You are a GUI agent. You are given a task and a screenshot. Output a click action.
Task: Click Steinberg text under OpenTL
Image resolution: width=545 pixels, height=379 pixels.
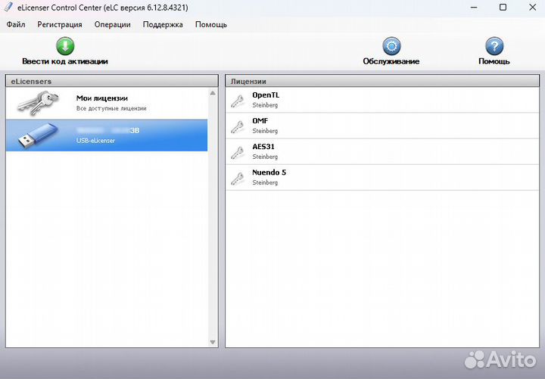click(x=265, y=105)
